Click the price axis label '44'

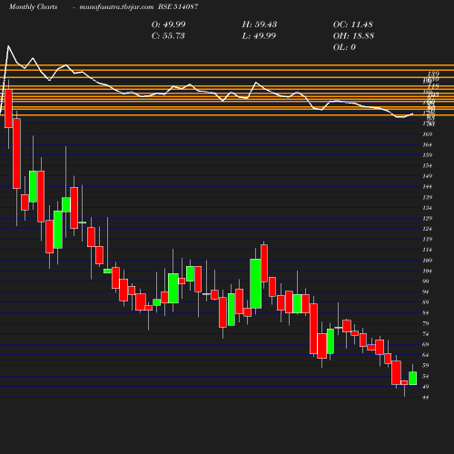(x=426, y=397)
